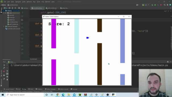Open the Navigate menu
The height and width of the screenshot is (97, 172).
[18, 2]
